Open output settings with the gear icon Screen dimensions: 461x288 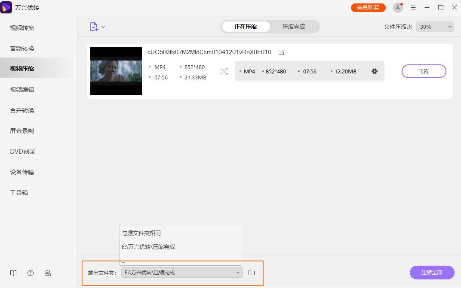click(375, 71)
